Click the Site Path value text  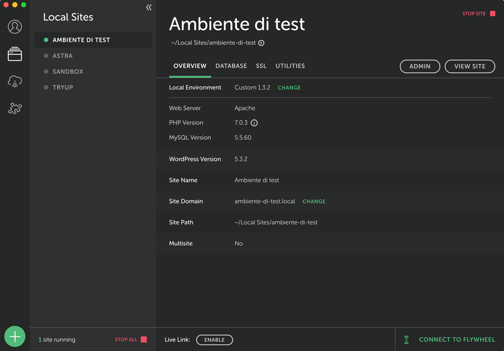[x=276, y=222]
